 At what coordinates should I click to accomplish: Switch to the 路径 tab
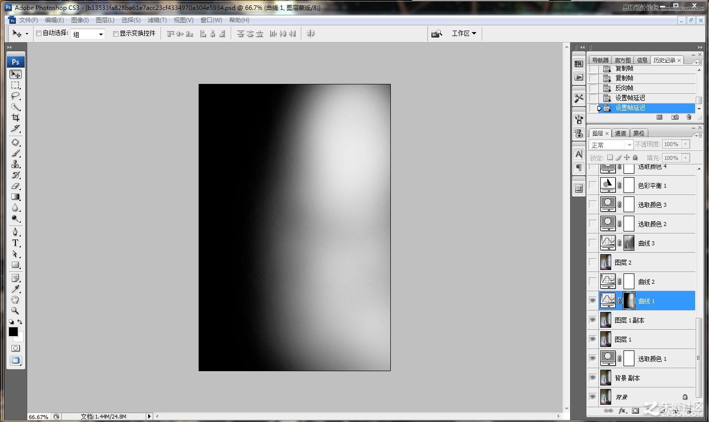pyautogui.click(x=639, y=133)
